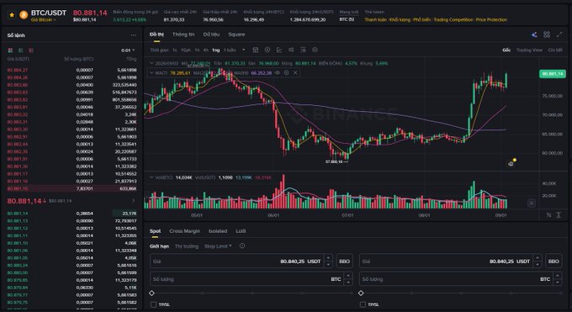Image resolution: width=572 pixels, height=312 pixels.
Task: Open the Square tab
Action: (x=236, y=34)
